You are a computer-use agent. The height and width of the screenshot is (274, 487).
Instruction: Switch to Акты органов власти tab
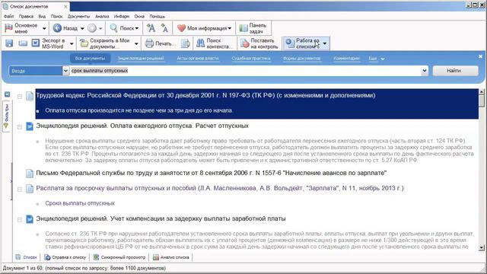pos(198,58)
